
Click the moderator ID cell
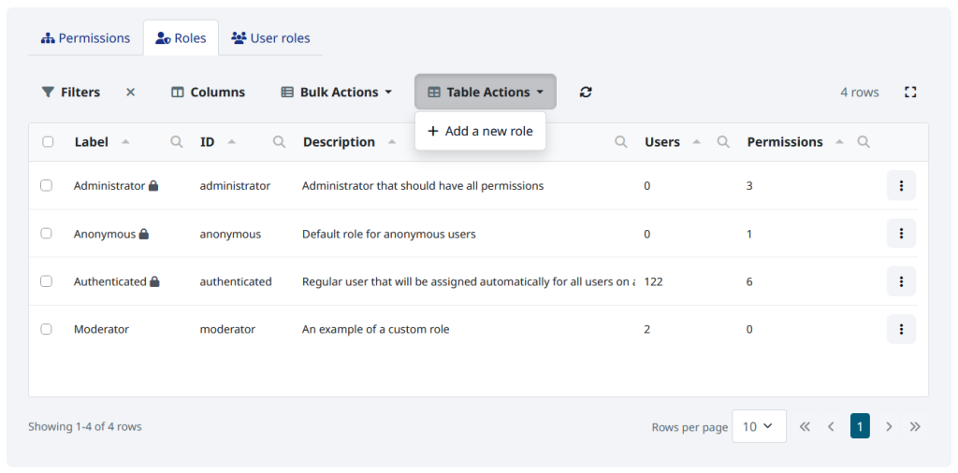pyautogui.click(x=227, y=329)
